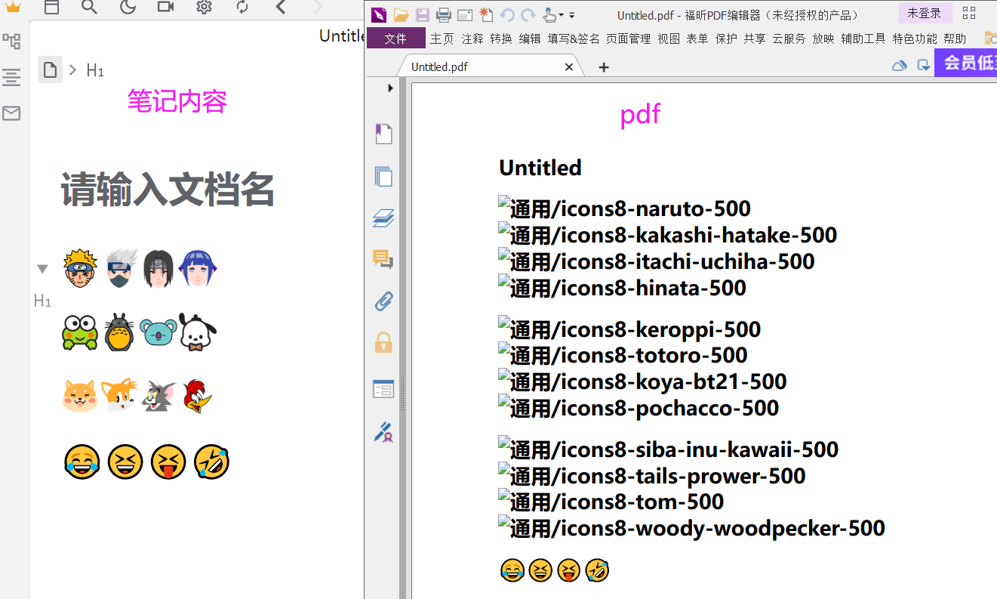Open the daily note calendar icon
The image size is (997, 599).
tap(51, 7)
